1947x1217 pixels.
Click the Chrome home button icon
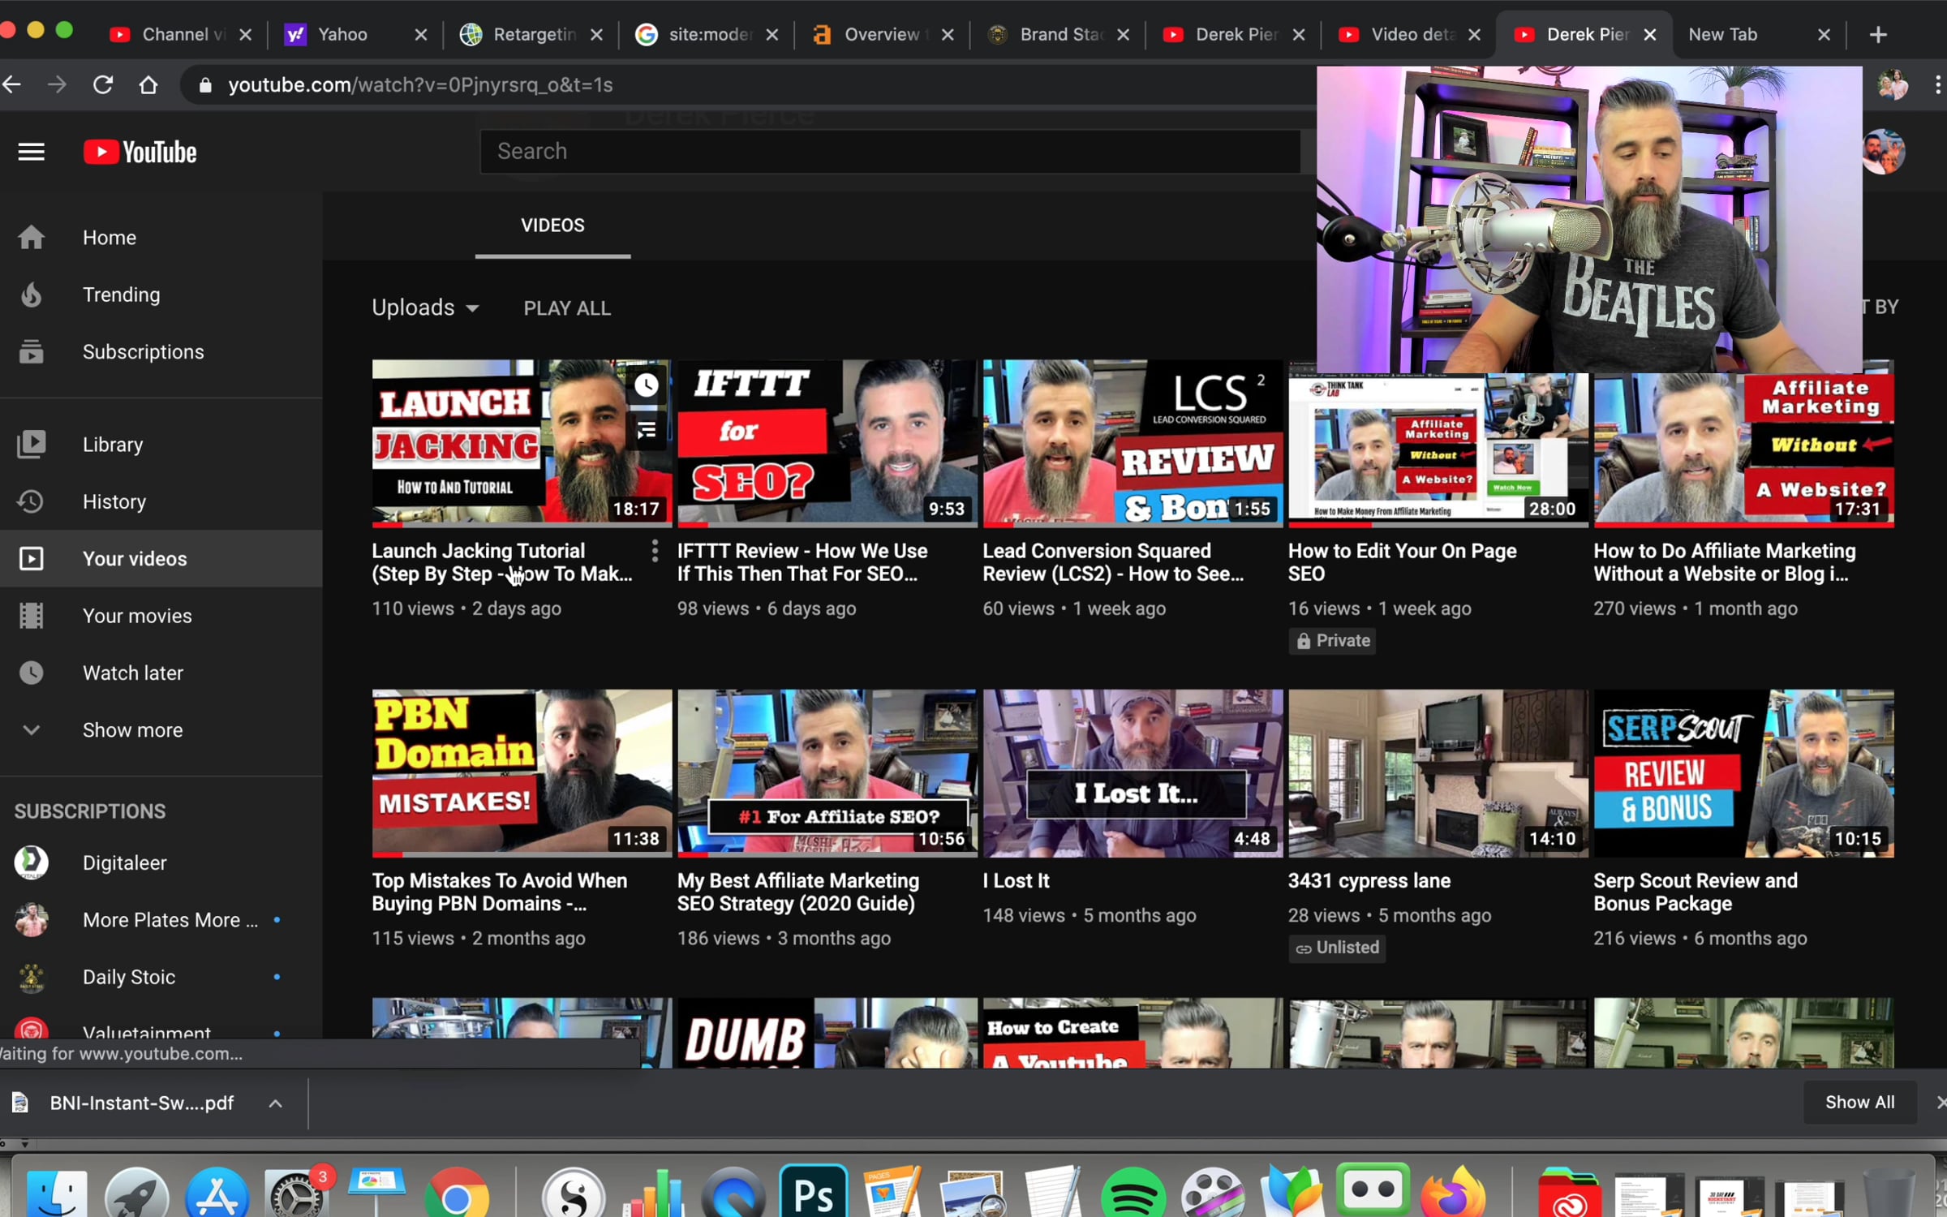(x=148, y=84)
